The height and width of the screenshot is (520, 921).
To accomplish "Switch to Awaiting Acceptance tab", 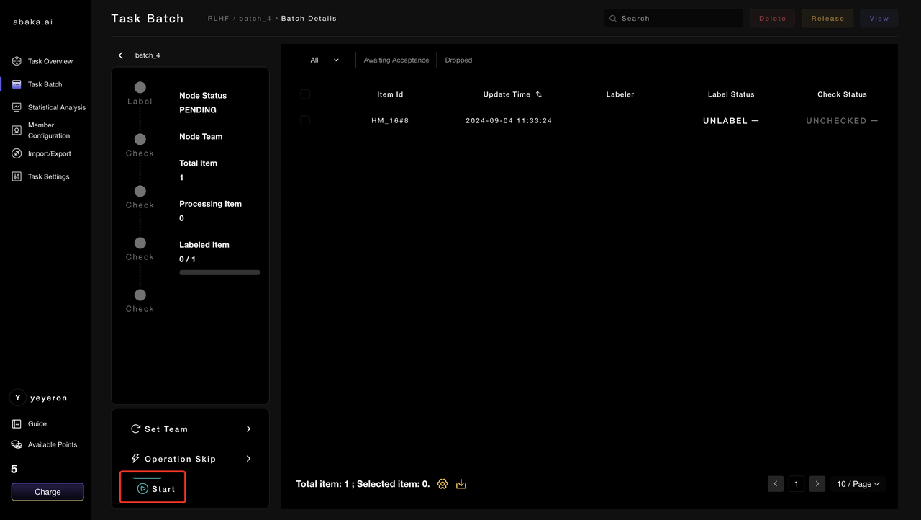I will tap(396, 60).
